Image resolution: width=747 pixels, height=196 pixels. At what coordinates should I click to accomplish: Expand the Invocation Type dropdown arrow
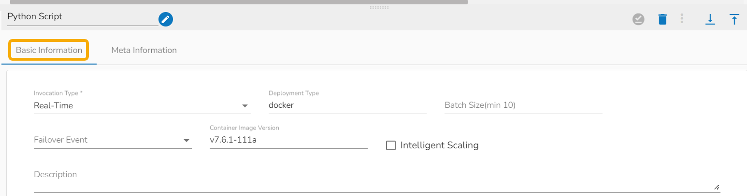coord(244,106)
